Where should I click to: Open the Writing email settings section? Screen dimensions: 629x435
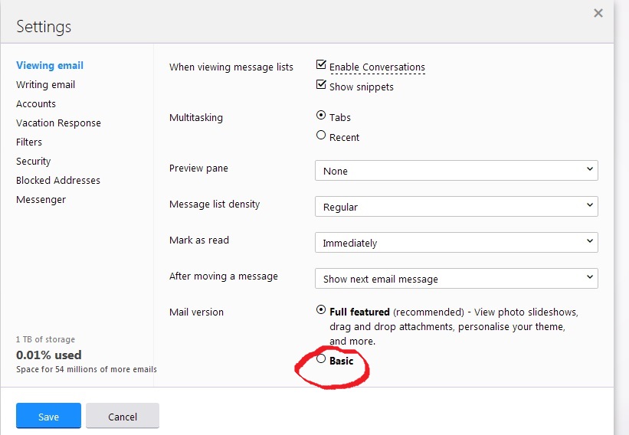coord(45,84)
